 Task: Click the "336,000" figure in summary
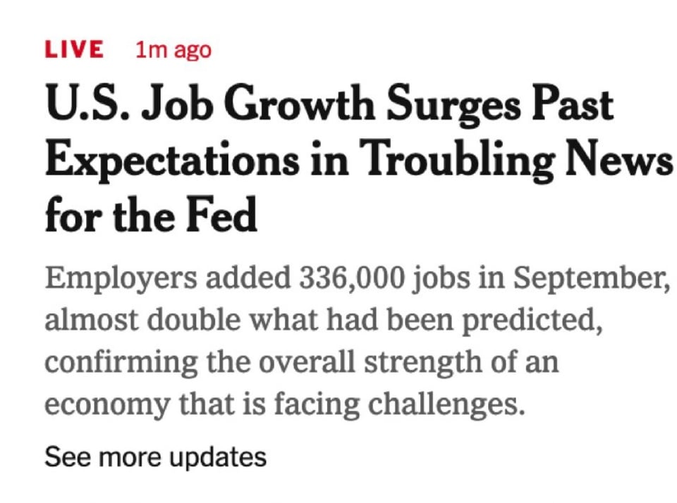350,278
